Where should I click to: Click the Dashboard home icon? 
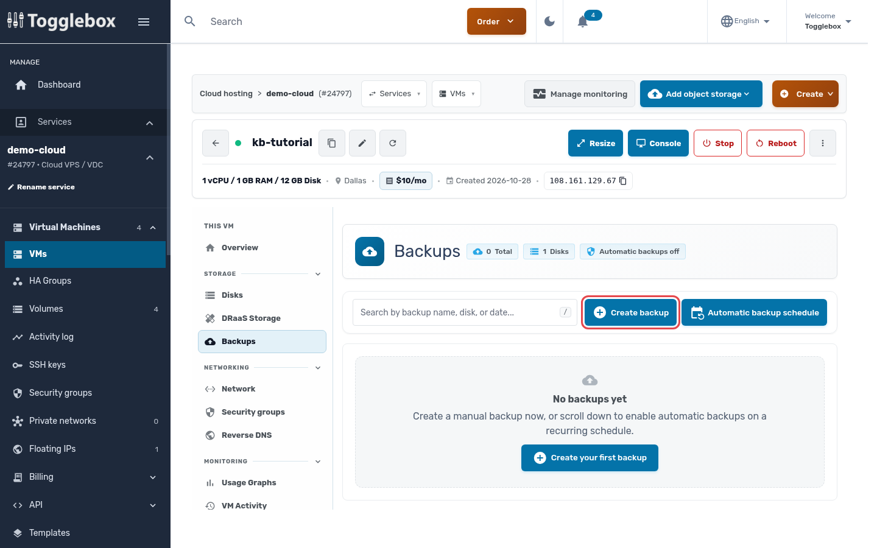21,85
